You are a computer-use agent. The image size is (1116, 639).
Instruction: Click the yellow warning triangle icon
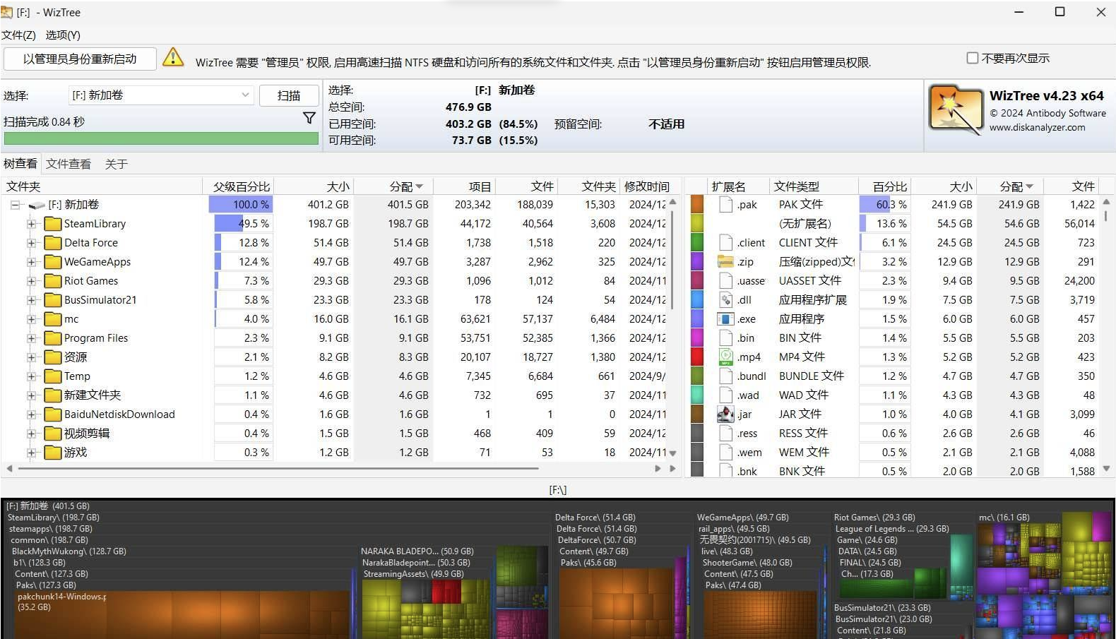click(173, 58)
